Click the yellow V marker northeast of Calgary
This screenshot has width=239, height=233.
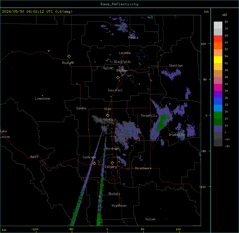click(x=119, y=162)
